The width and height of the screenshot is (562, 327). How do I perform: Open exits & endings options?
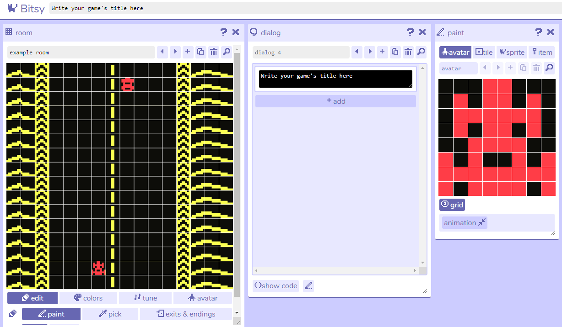[x=186, y=314]
